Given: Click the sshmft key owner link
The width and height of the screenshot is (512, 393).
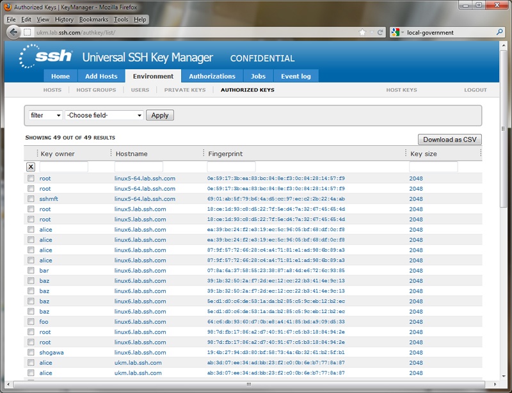Looking at the screenshot, I should (49, 198).
